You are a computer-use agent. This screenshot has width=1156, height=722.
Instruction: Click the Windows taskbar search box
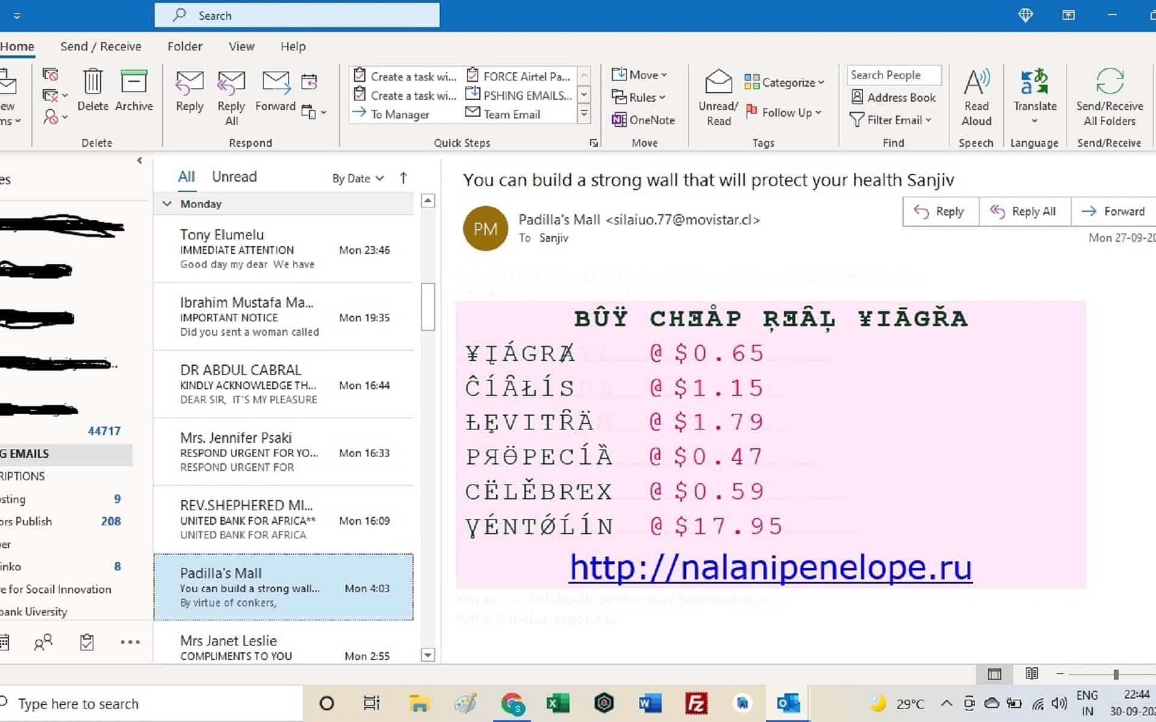point(151,703)
